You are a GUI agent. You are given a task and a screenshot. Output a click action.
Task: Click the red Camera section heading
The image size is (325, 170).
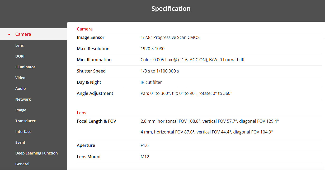pyautogui.click(x=84, y=29)
